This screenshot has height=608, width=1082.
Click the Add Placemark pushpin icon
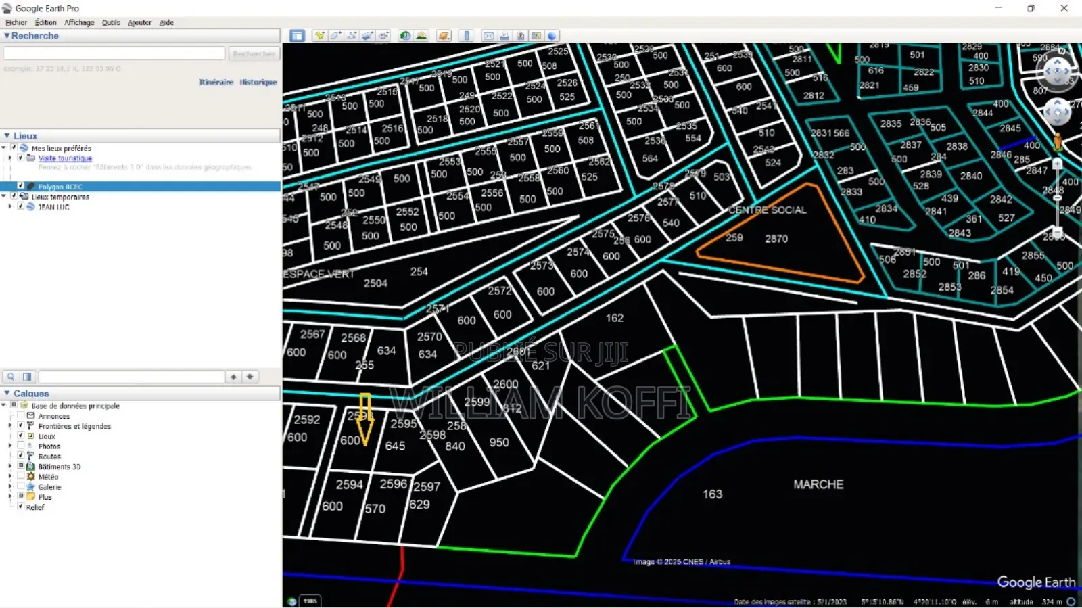click(x=319, y=36)
